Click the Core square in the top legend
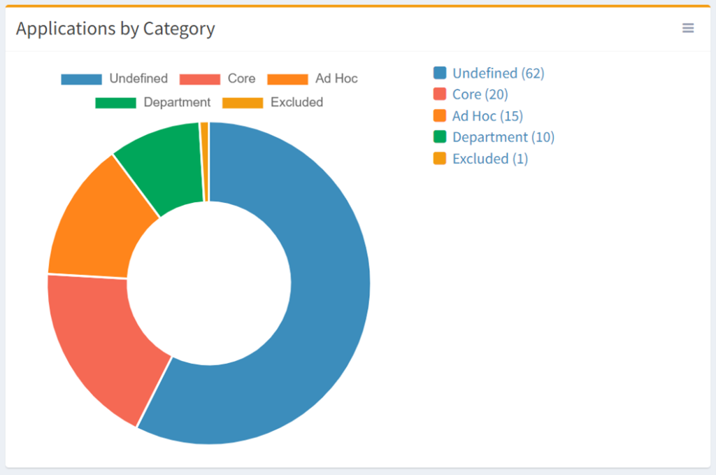716x475 pixels. (201, 78)
